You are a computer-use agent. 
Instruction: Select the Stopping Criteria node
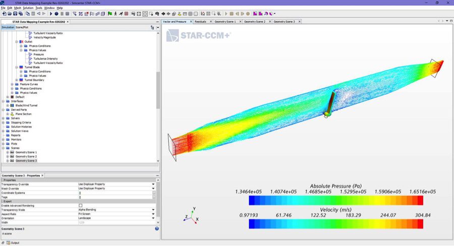(21, 122)
